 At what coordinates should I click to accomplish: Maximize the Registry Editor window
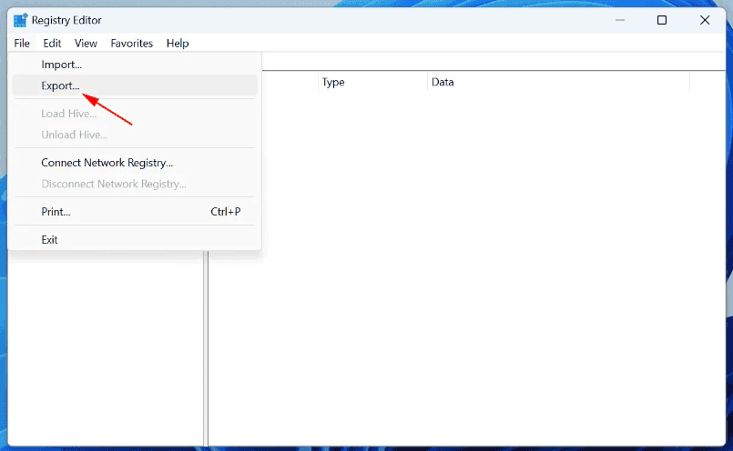pyautogui.click(x=662, y=20)
